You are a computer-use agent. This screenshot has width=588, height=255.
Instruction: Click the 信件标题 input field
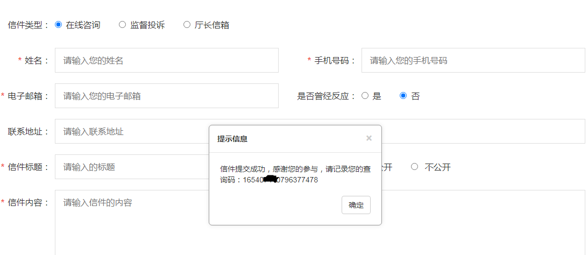click(132, 167)
